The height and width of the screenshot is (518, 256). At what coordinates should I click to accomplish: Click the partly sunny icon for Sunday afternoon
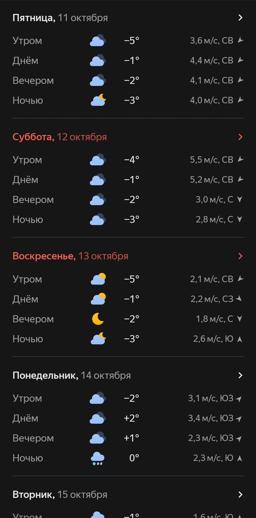(x=98, y=299)
